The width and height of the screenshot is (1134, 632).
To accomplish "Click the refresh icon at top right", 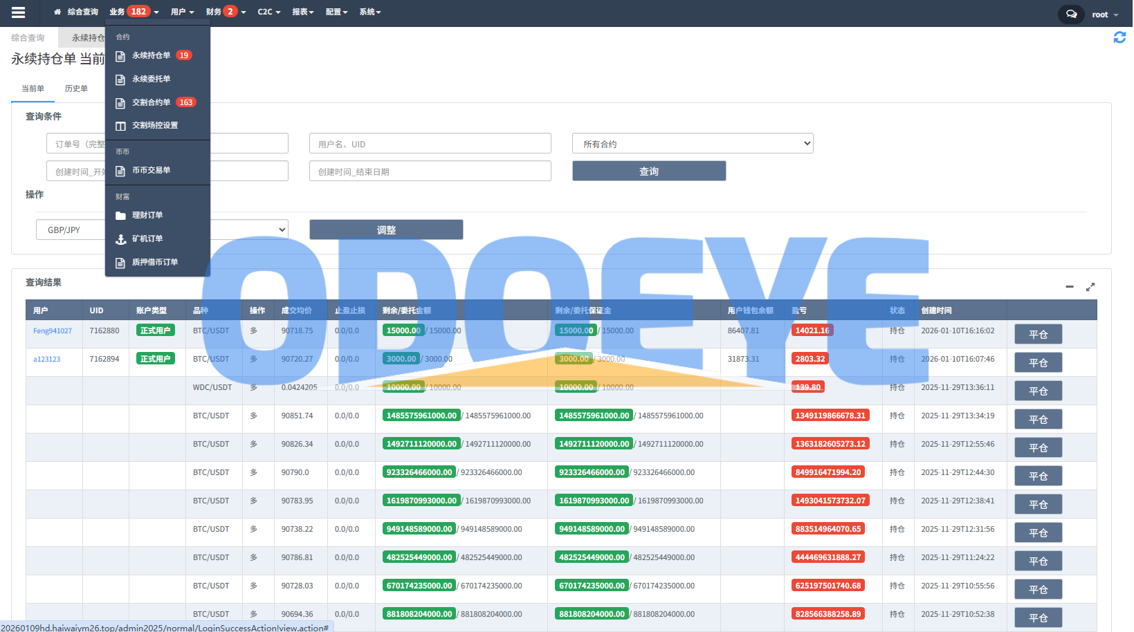I will point(1119,37).
